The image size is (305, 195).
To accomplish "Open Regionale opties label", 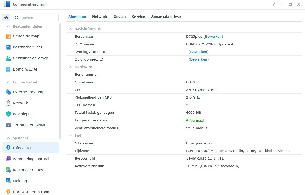I will tap(28, 170).
